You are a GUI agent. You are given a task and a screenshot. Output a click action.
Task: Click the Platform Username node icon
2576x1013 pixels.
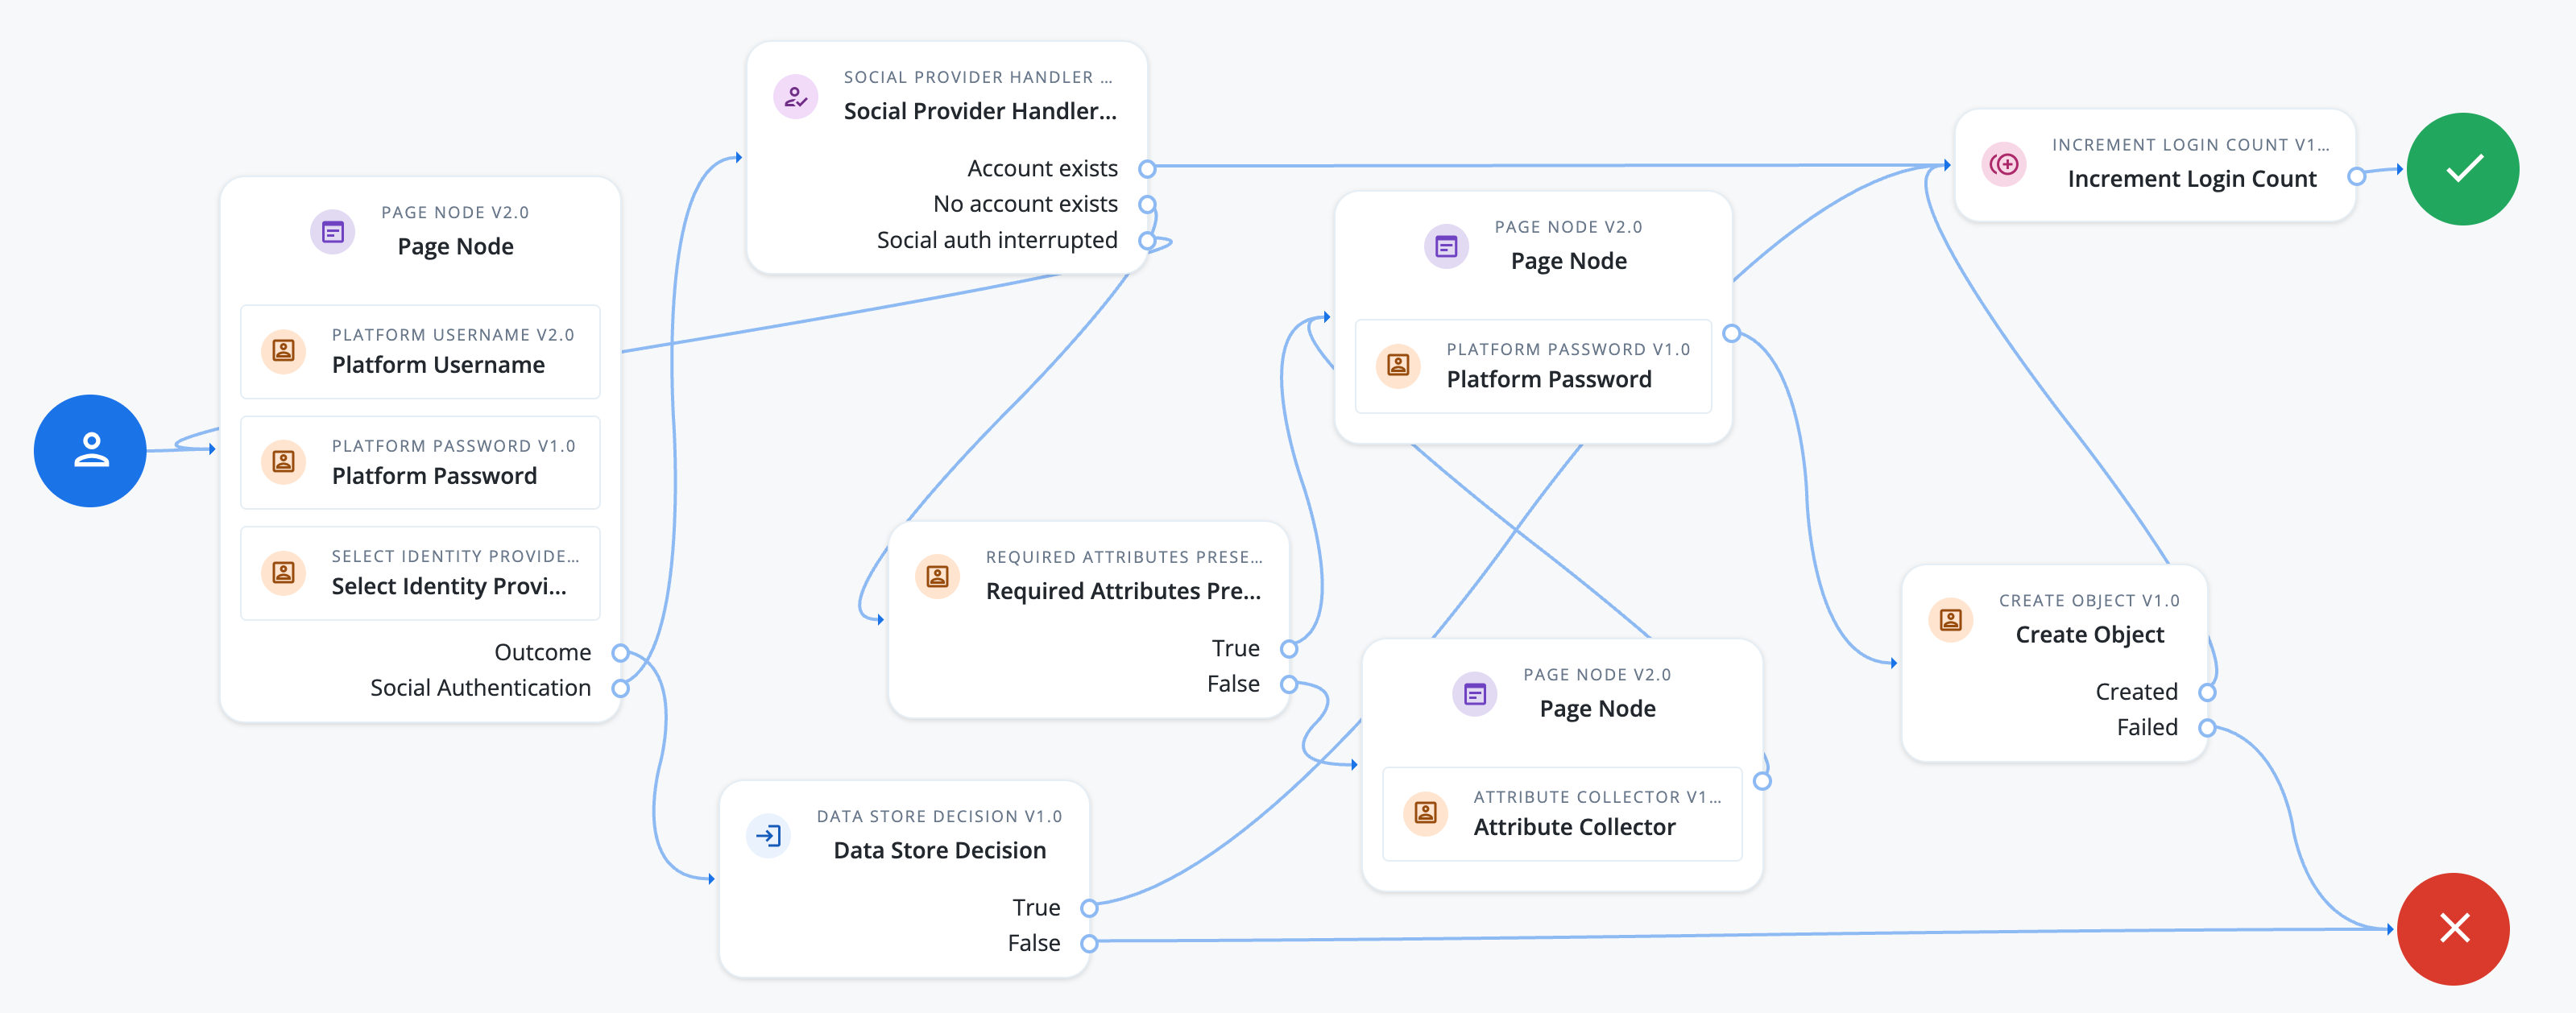[x=283, y=351]
